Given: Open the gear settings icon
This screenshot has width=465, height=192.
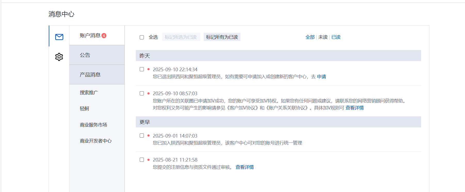Looking at the screenshot, I should point(59,57).
